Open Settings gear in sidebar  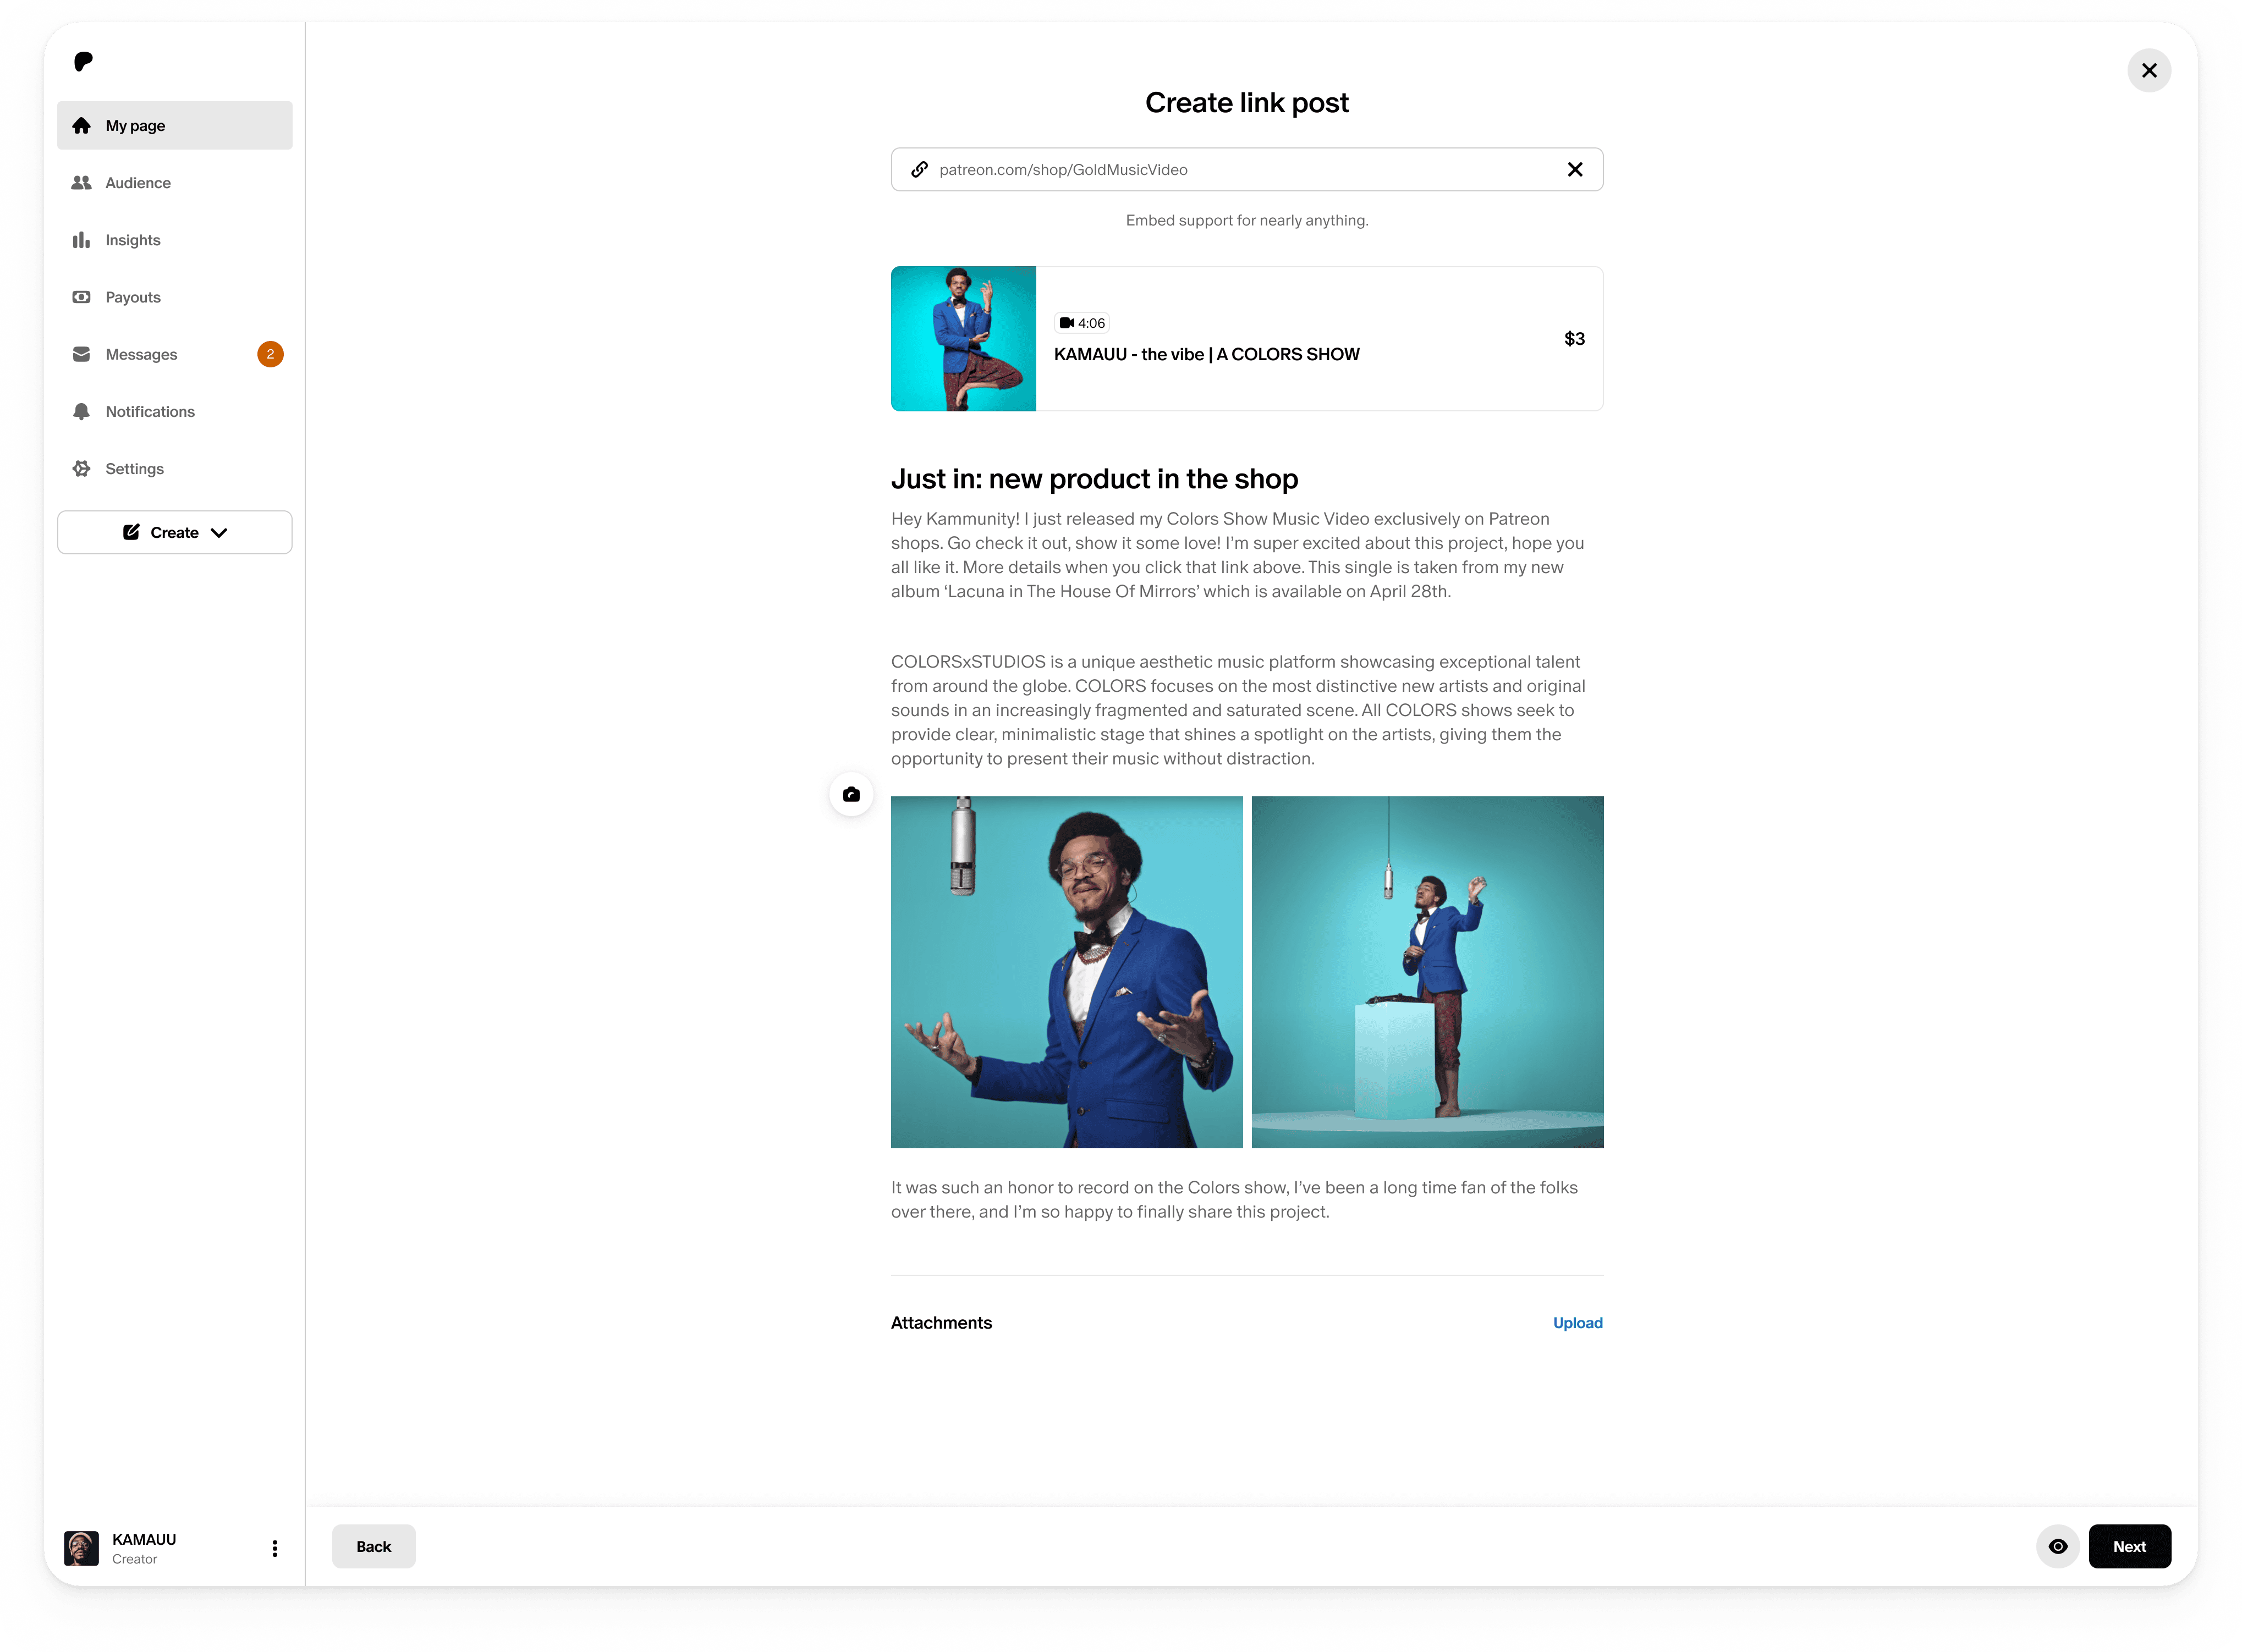click(x=82, y=469)
